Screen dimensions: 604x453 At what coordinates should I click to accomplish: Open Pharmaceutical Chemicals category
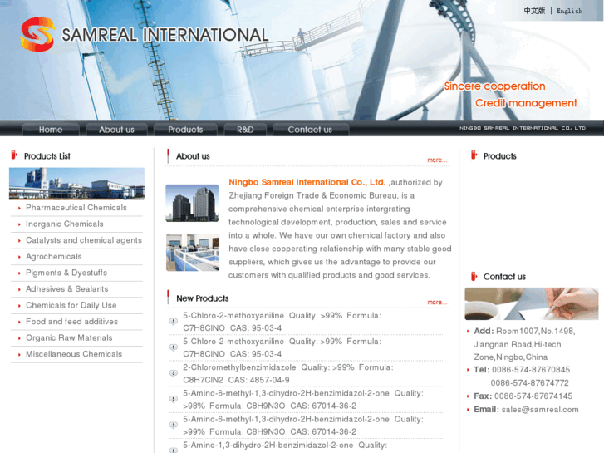click(x=76, y=208)
